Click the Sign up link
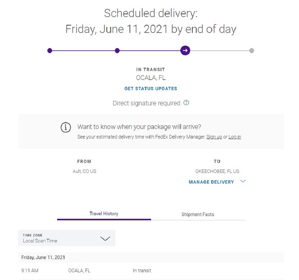 214,137
